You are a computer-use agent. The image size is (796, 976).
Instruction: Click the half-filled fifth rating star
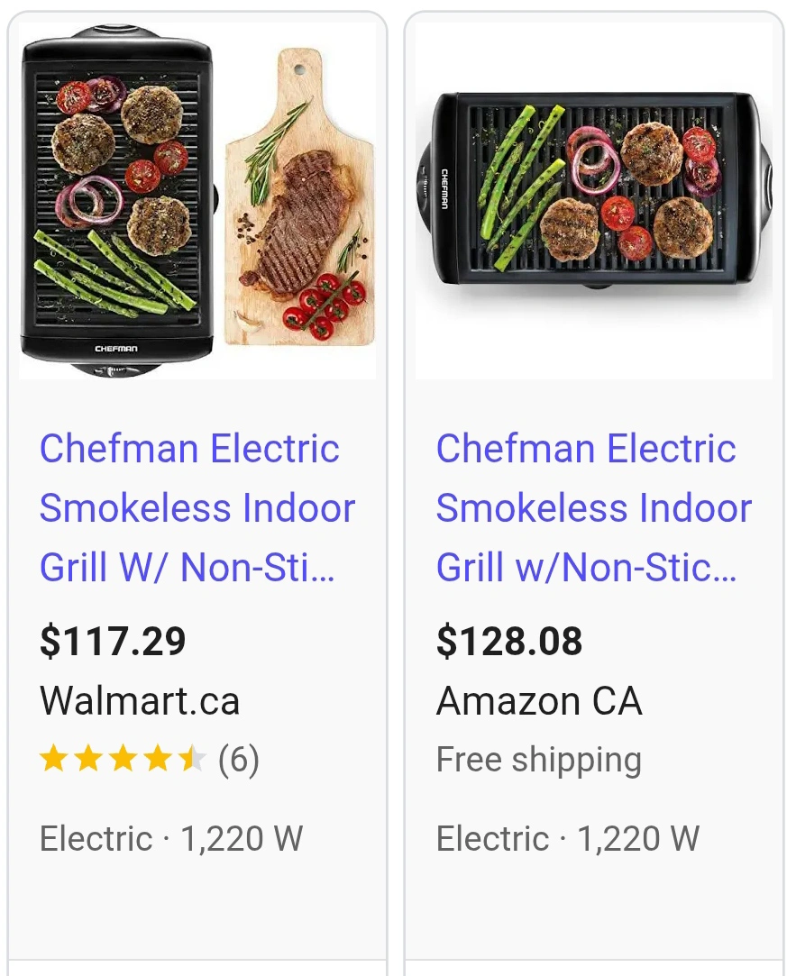pos(192,760)
